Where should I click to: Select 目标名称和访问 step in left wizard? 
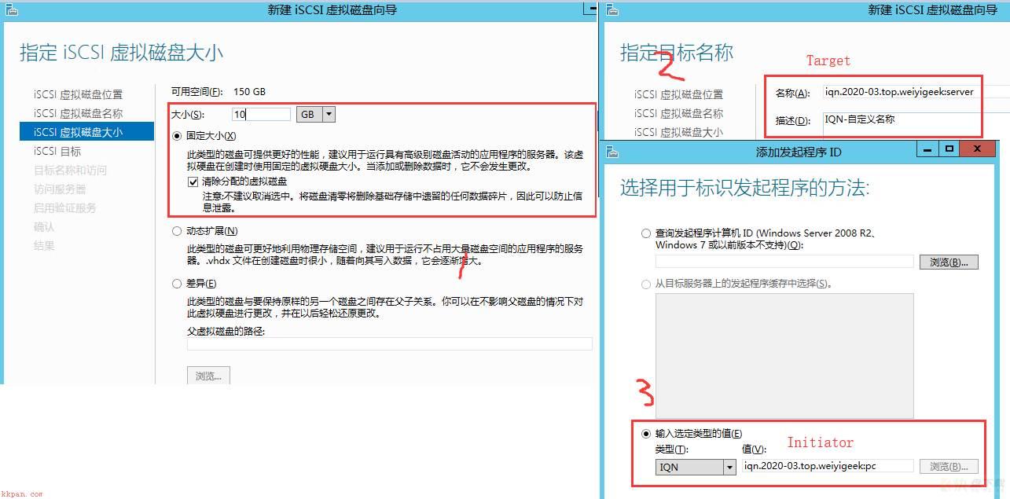pyautogui.click(x=70, y=170)
